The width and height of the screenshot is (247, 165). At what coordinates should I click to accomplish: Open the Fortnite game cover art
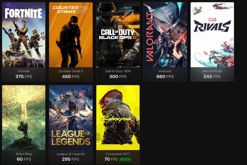pos(24,35)
